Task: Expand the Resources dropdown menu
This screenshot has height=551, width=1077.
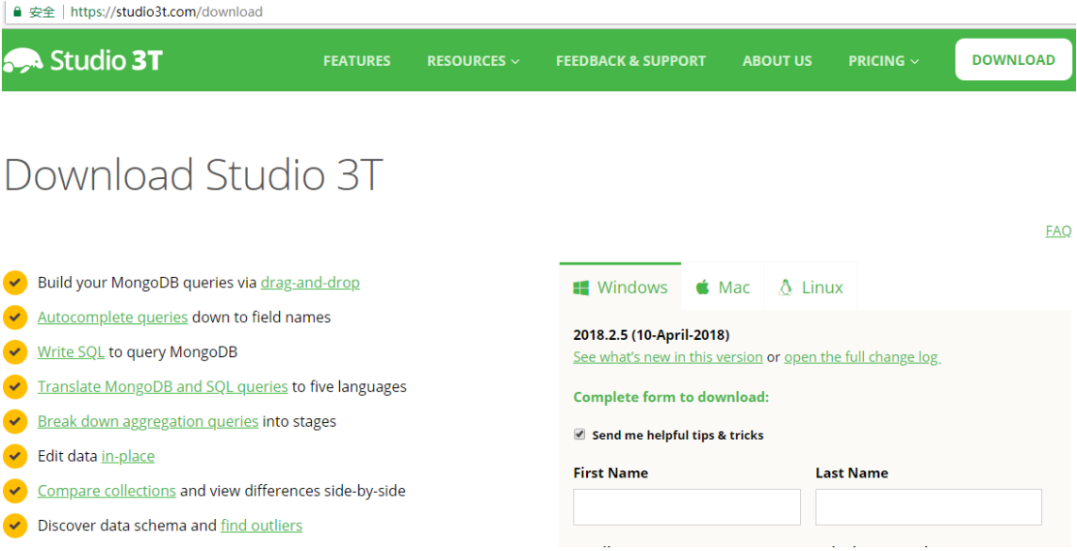Action: pos(472,60)
